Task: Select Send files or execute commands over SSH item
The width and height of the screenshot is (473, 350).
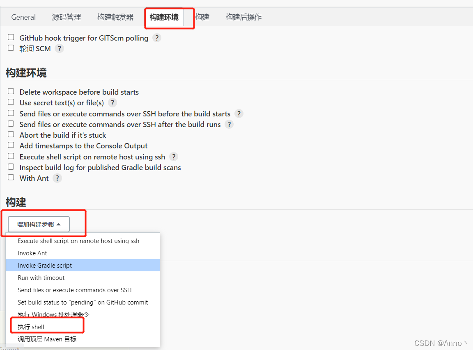Action: [83, 290]
